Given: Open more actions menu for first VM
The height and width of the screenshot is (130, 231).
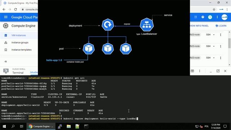Looking at the screenshot, I should [221, 35].
